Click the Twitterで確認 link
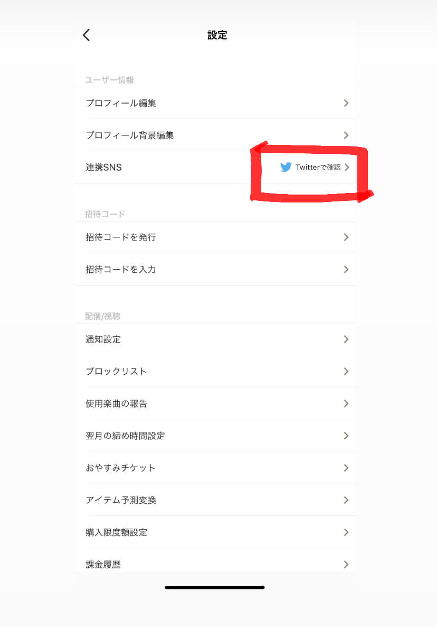The height and width of the screenshot is (627, 437). point(318,168)
